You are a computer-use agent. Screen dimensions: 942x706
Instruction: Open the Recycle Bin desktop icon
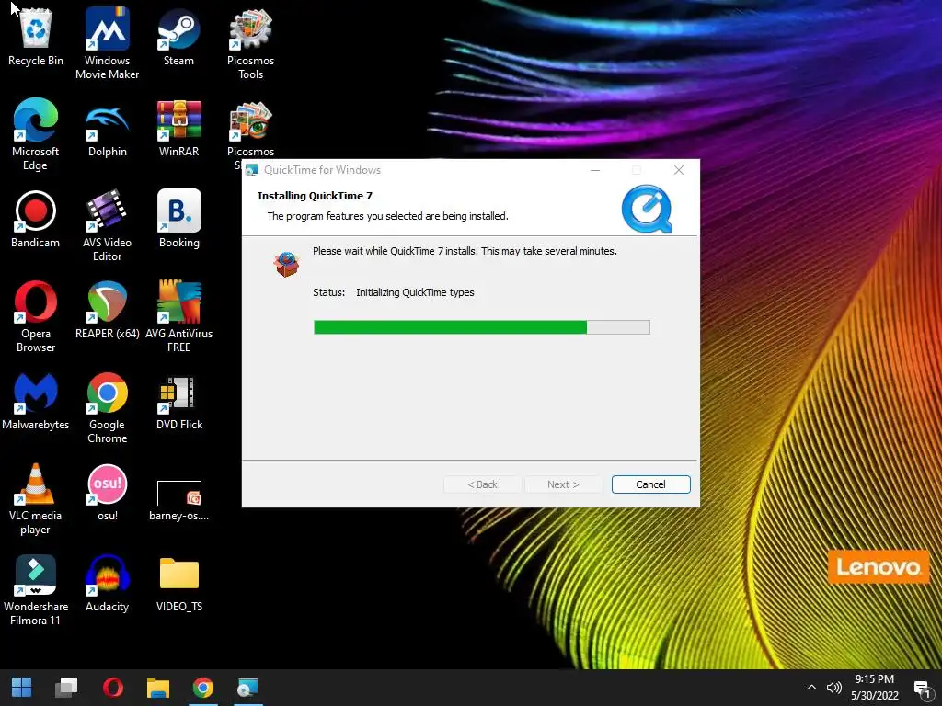[x=36, y=38]
